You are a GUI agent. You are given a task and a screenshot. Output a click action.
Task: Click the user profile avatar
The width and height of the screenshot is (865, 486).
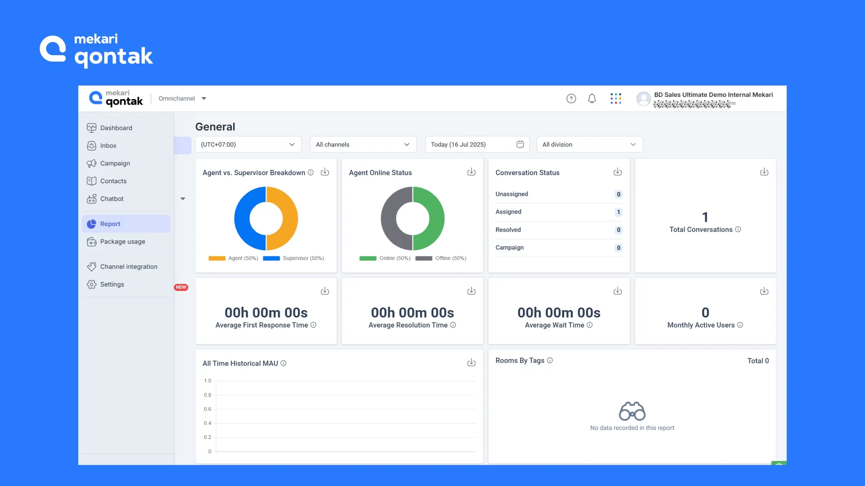643,99
